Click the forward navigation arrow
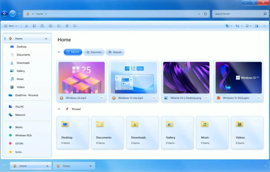Screen dimensions: 270x172 coord(13,14)
